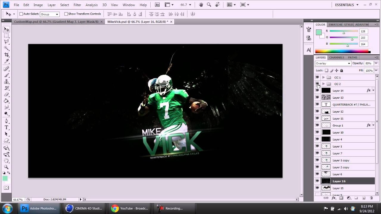
Task: Create new adjustment layer
Action: click(x=349, y=198)
